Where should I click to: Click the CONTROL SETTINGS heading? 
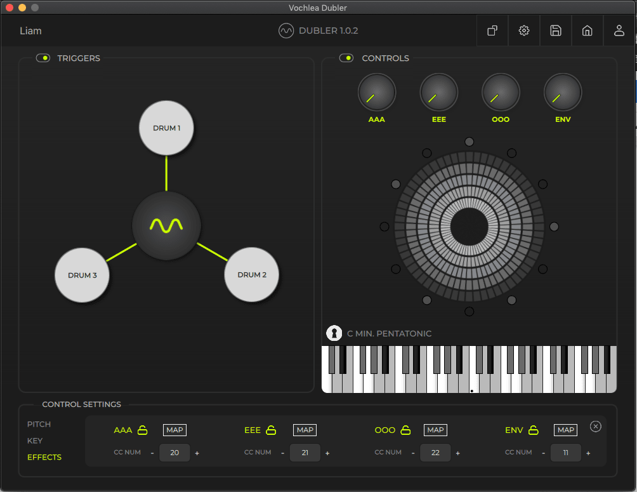click(x=82, y=404)
